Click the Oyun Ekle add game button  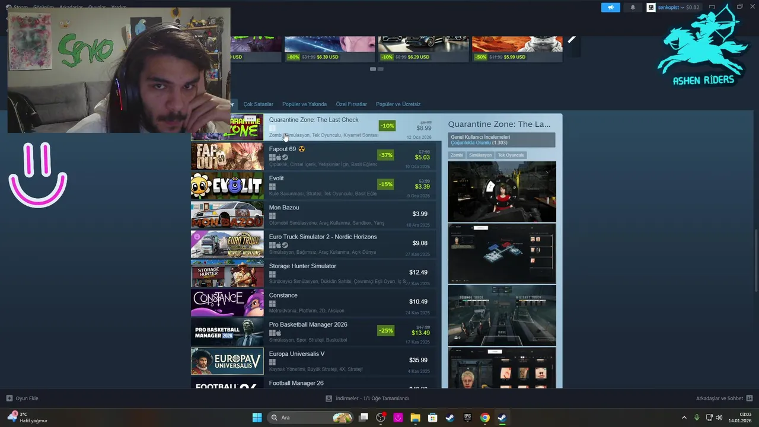click(x=23, y=399)
